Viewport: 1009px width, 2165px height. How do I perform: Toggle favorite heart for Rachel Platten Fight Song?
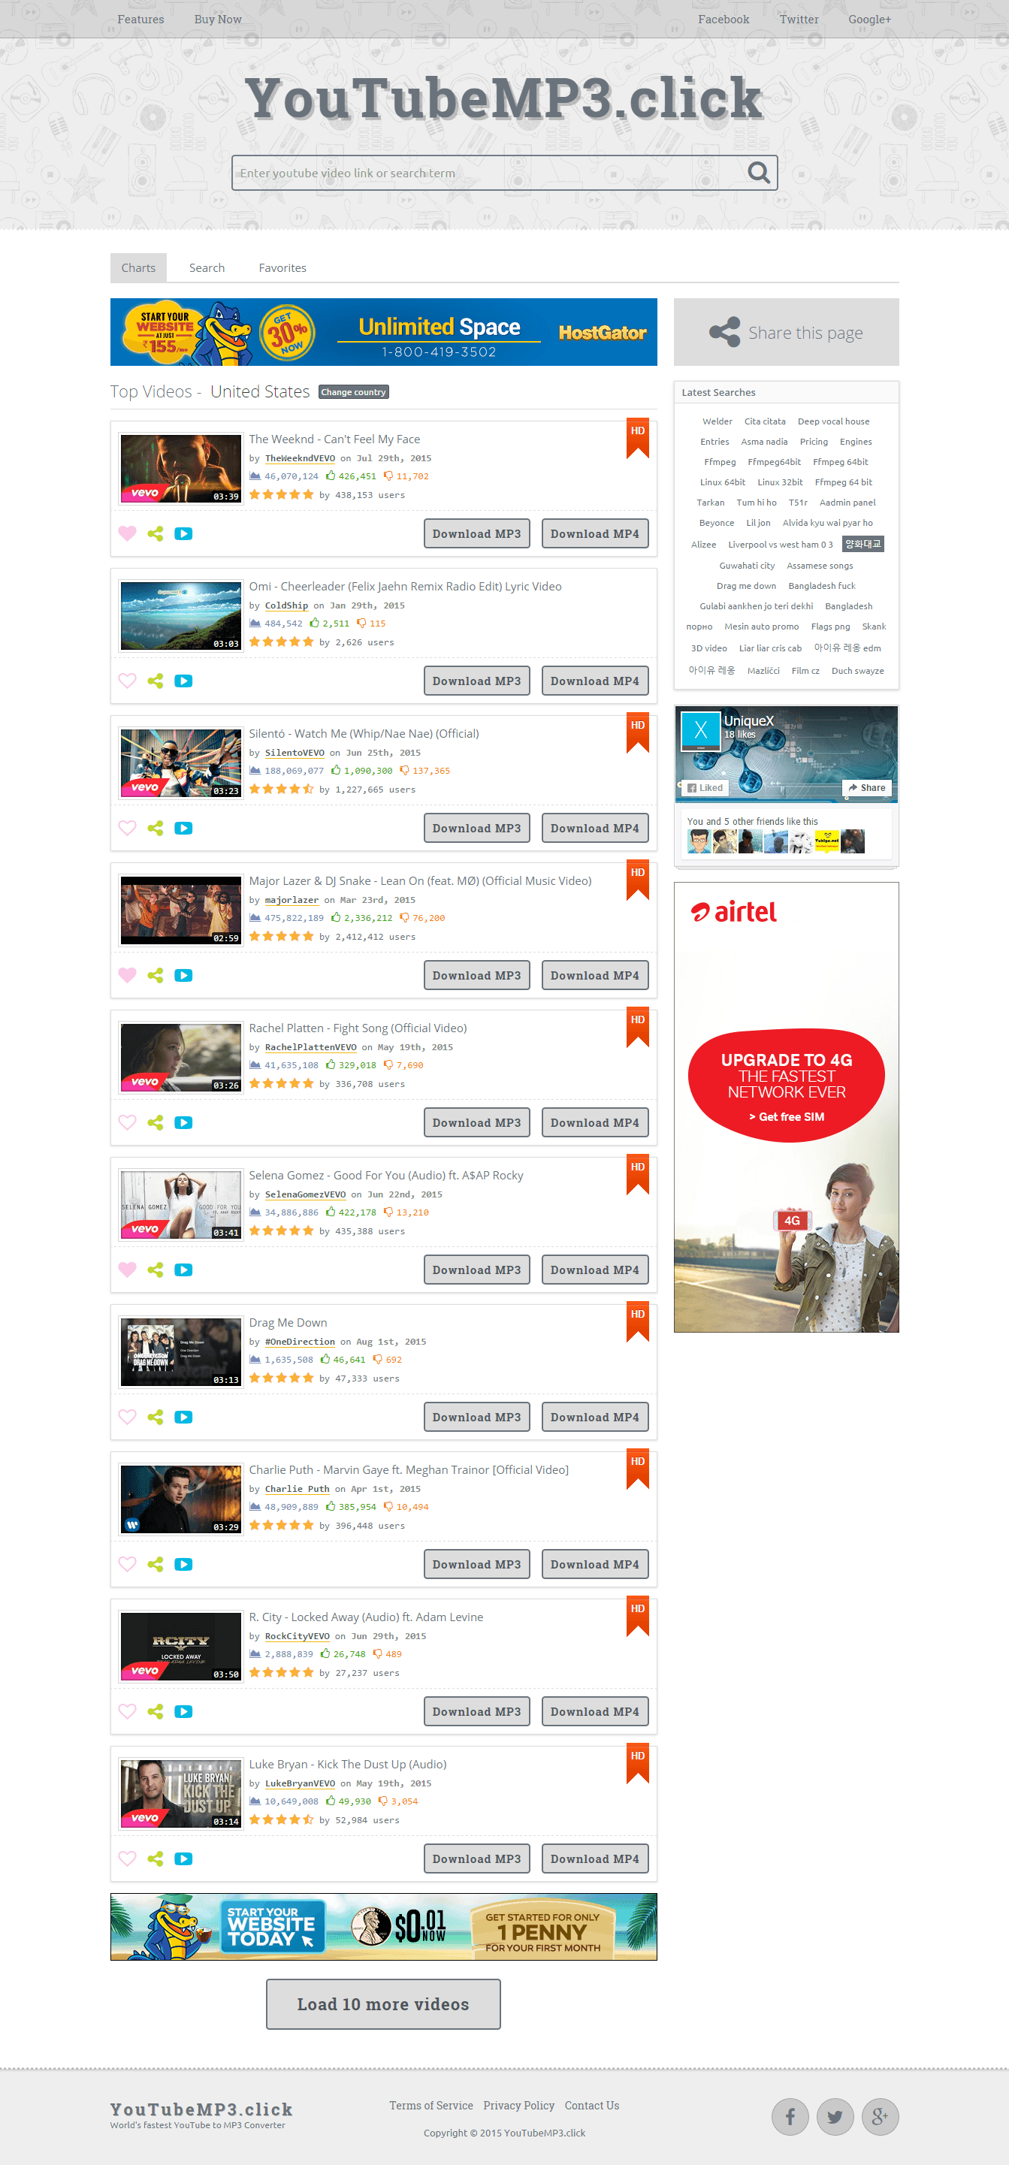(127, 1122)
